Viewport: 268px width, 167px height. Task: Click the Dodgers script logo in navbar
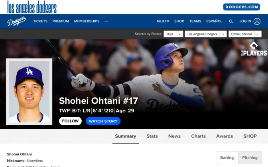17,21
